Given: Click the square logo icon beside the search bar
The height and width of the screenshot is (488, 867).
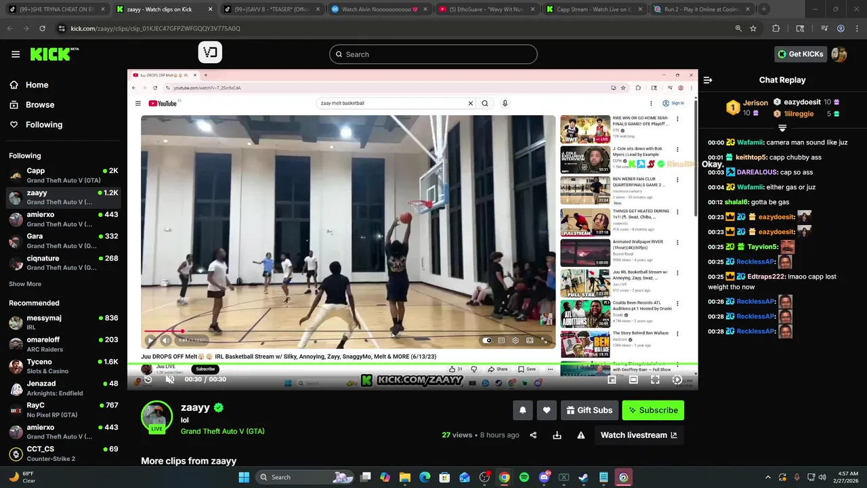Looking at the screenshot, I should pos(210,53).
